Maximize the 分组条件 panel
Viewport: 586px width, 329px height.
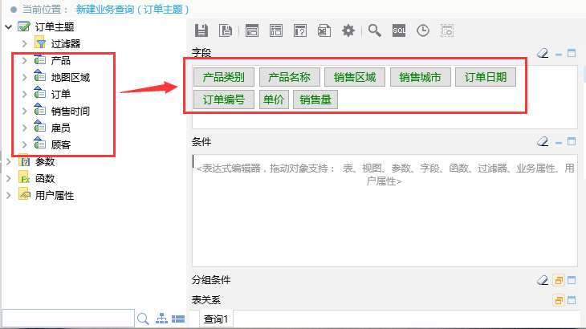click(572, 280)
